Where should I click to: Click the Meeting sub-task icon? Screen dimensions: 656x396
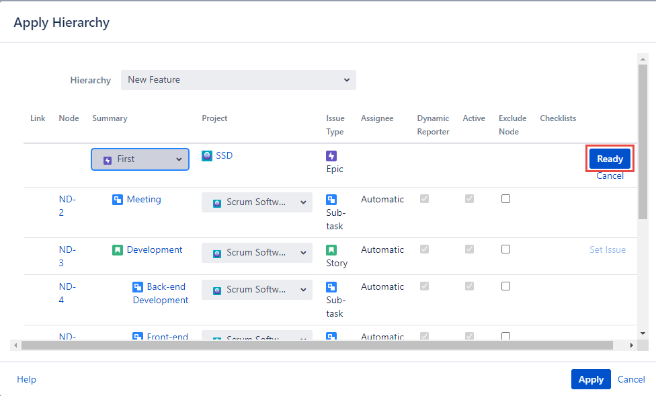tap(118, 199)
